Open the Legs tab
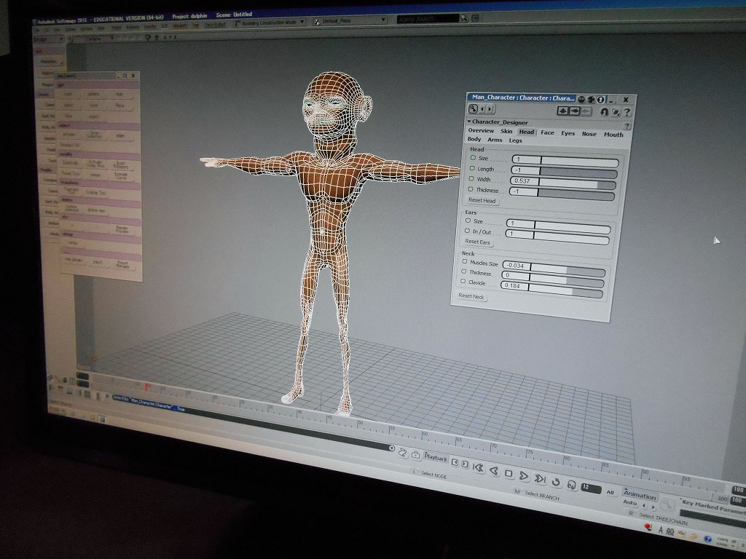The width and height of the screenshot is (746, 559). (x=515, y=140)
